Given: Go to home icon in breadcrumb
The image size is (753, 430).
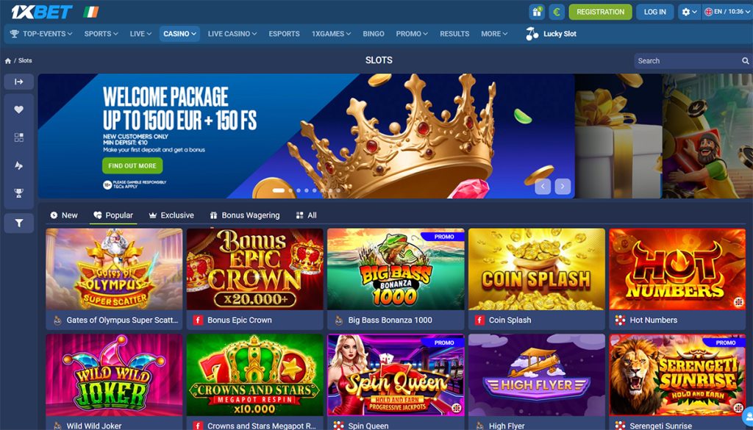Looking at the screenshot, I should point(7,61).
